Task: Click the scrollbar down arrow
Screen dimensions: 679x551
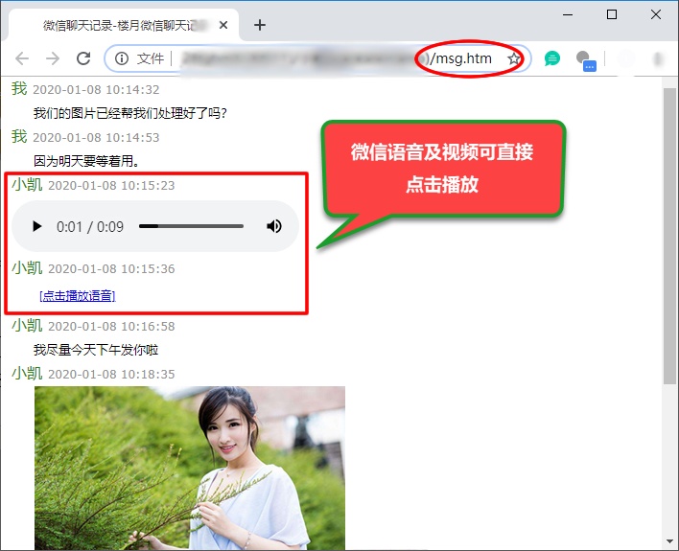Action: [x=669, y=541]
